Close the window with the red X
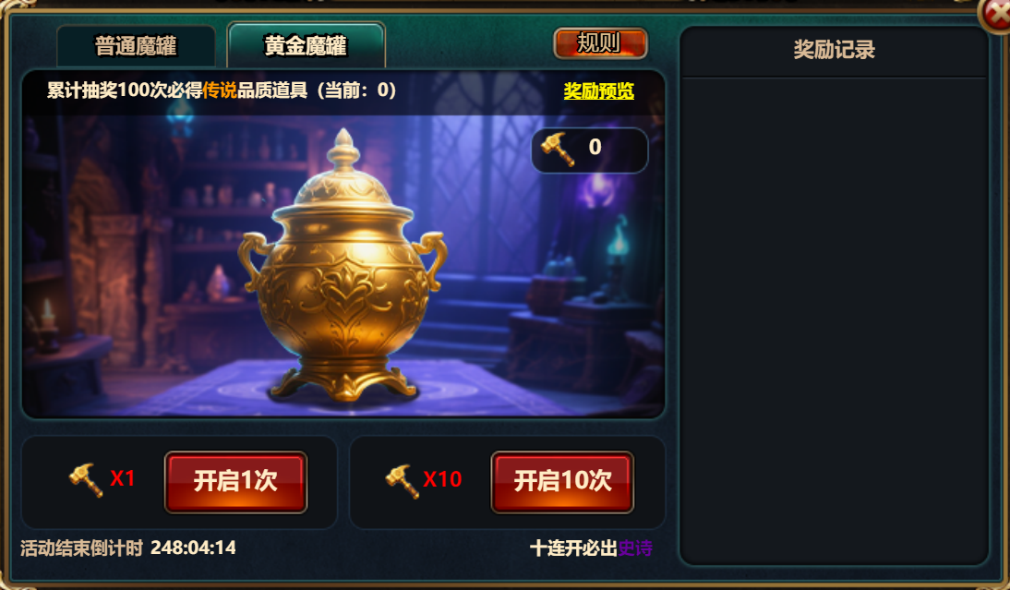 (x=998, y=13)
